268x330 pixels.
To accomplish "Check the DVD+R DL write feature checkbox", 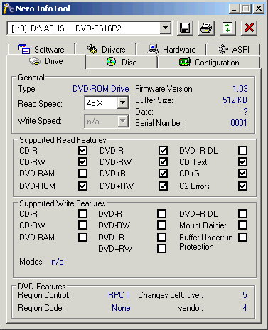I will (243, 214).
